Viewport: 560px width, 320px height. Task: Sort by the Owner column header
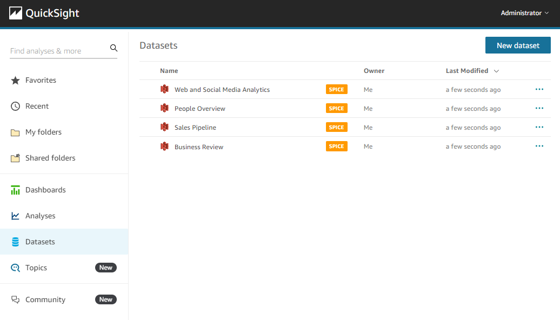click(374, 71)
